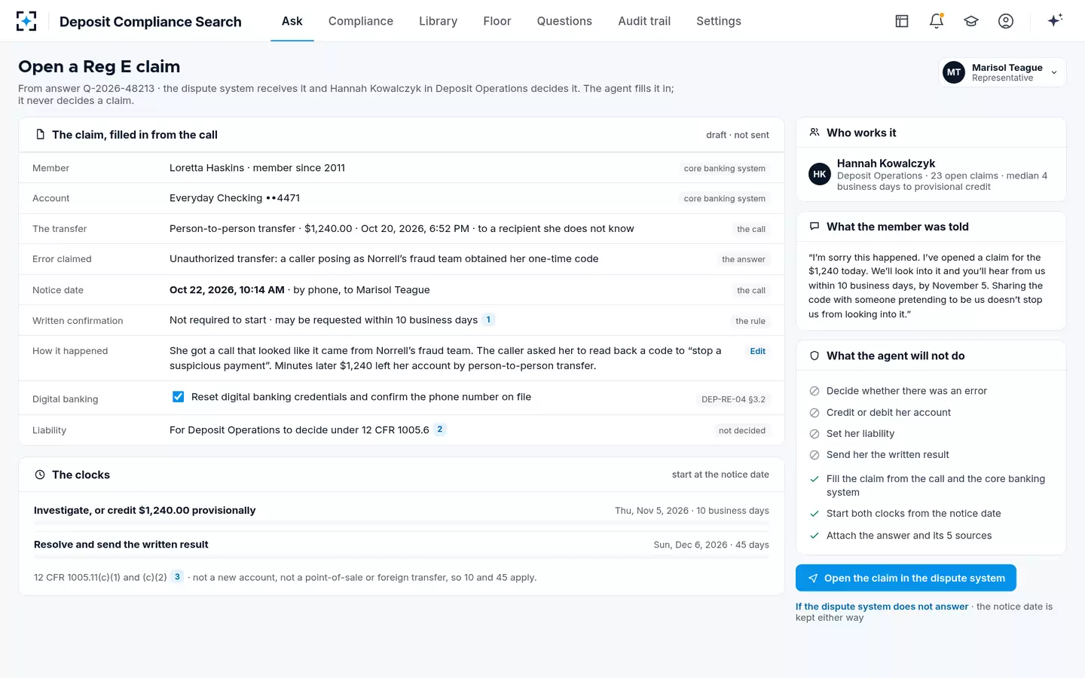Open the layout panel icon in header
The image size is (1085, 678).
(902, 21)
